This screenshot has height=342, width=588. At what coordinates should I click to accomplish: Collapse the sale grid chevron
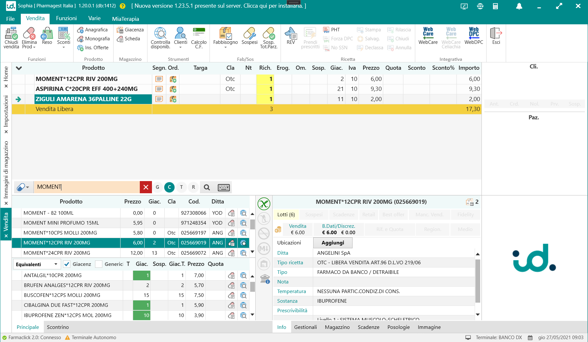coord(19,68)
